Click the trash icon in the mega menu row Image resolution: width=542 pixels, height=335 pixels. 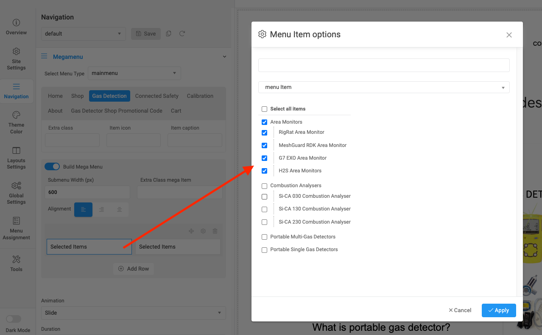(215, 231)
